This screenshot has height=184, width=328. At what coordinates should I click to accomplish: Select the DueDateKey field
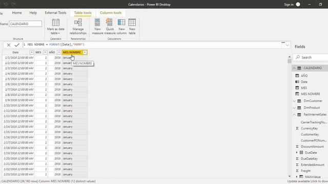tap(309, 158)
